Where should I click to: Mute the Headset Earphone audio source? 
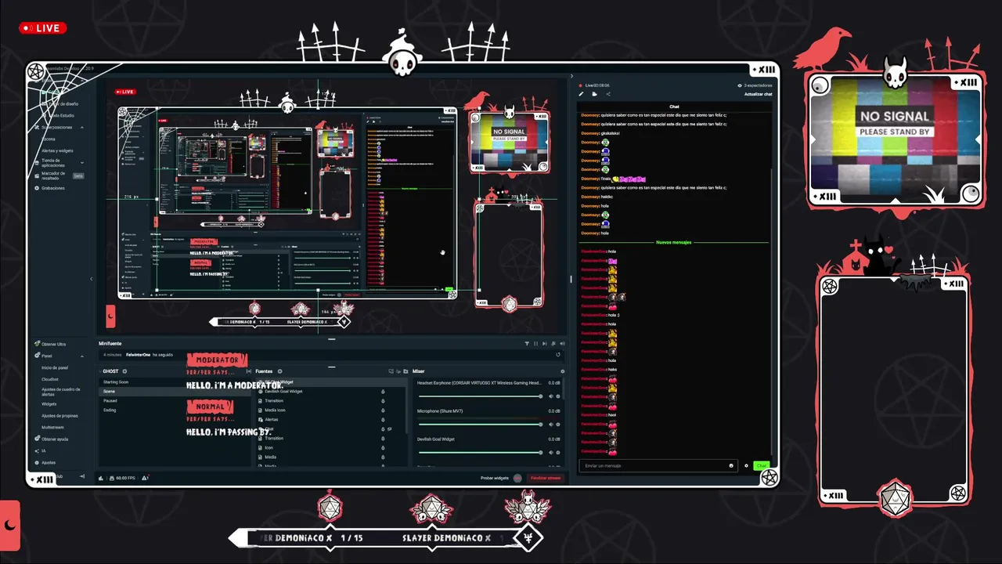[x=550, y=396]
